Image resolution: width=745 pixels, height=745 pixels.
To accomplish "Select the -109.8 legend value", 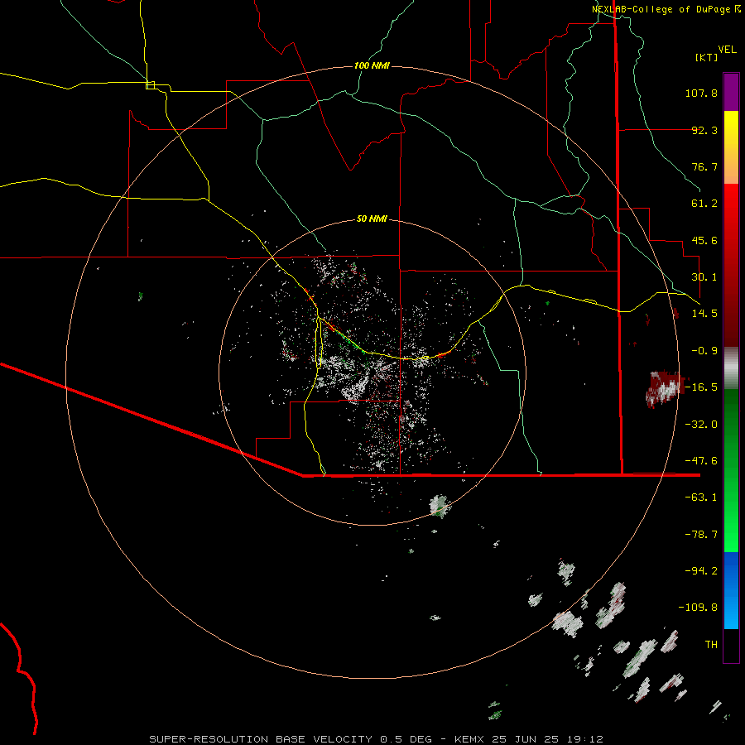I will click(698, 608).
